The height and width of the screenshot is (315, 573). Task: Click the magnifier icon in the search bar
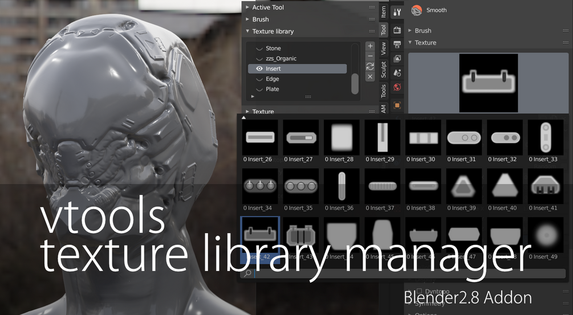click(x=247, y=273)
